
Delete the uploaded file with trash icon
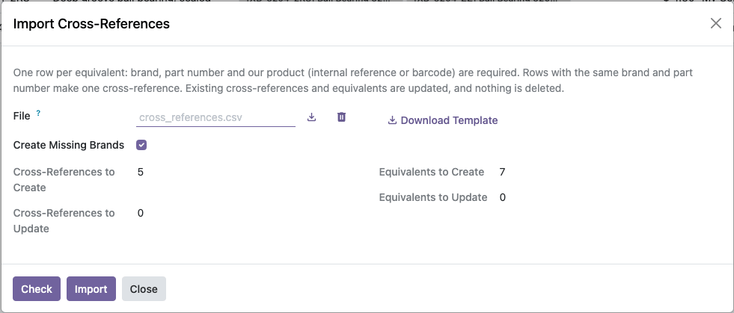(342, 117)
